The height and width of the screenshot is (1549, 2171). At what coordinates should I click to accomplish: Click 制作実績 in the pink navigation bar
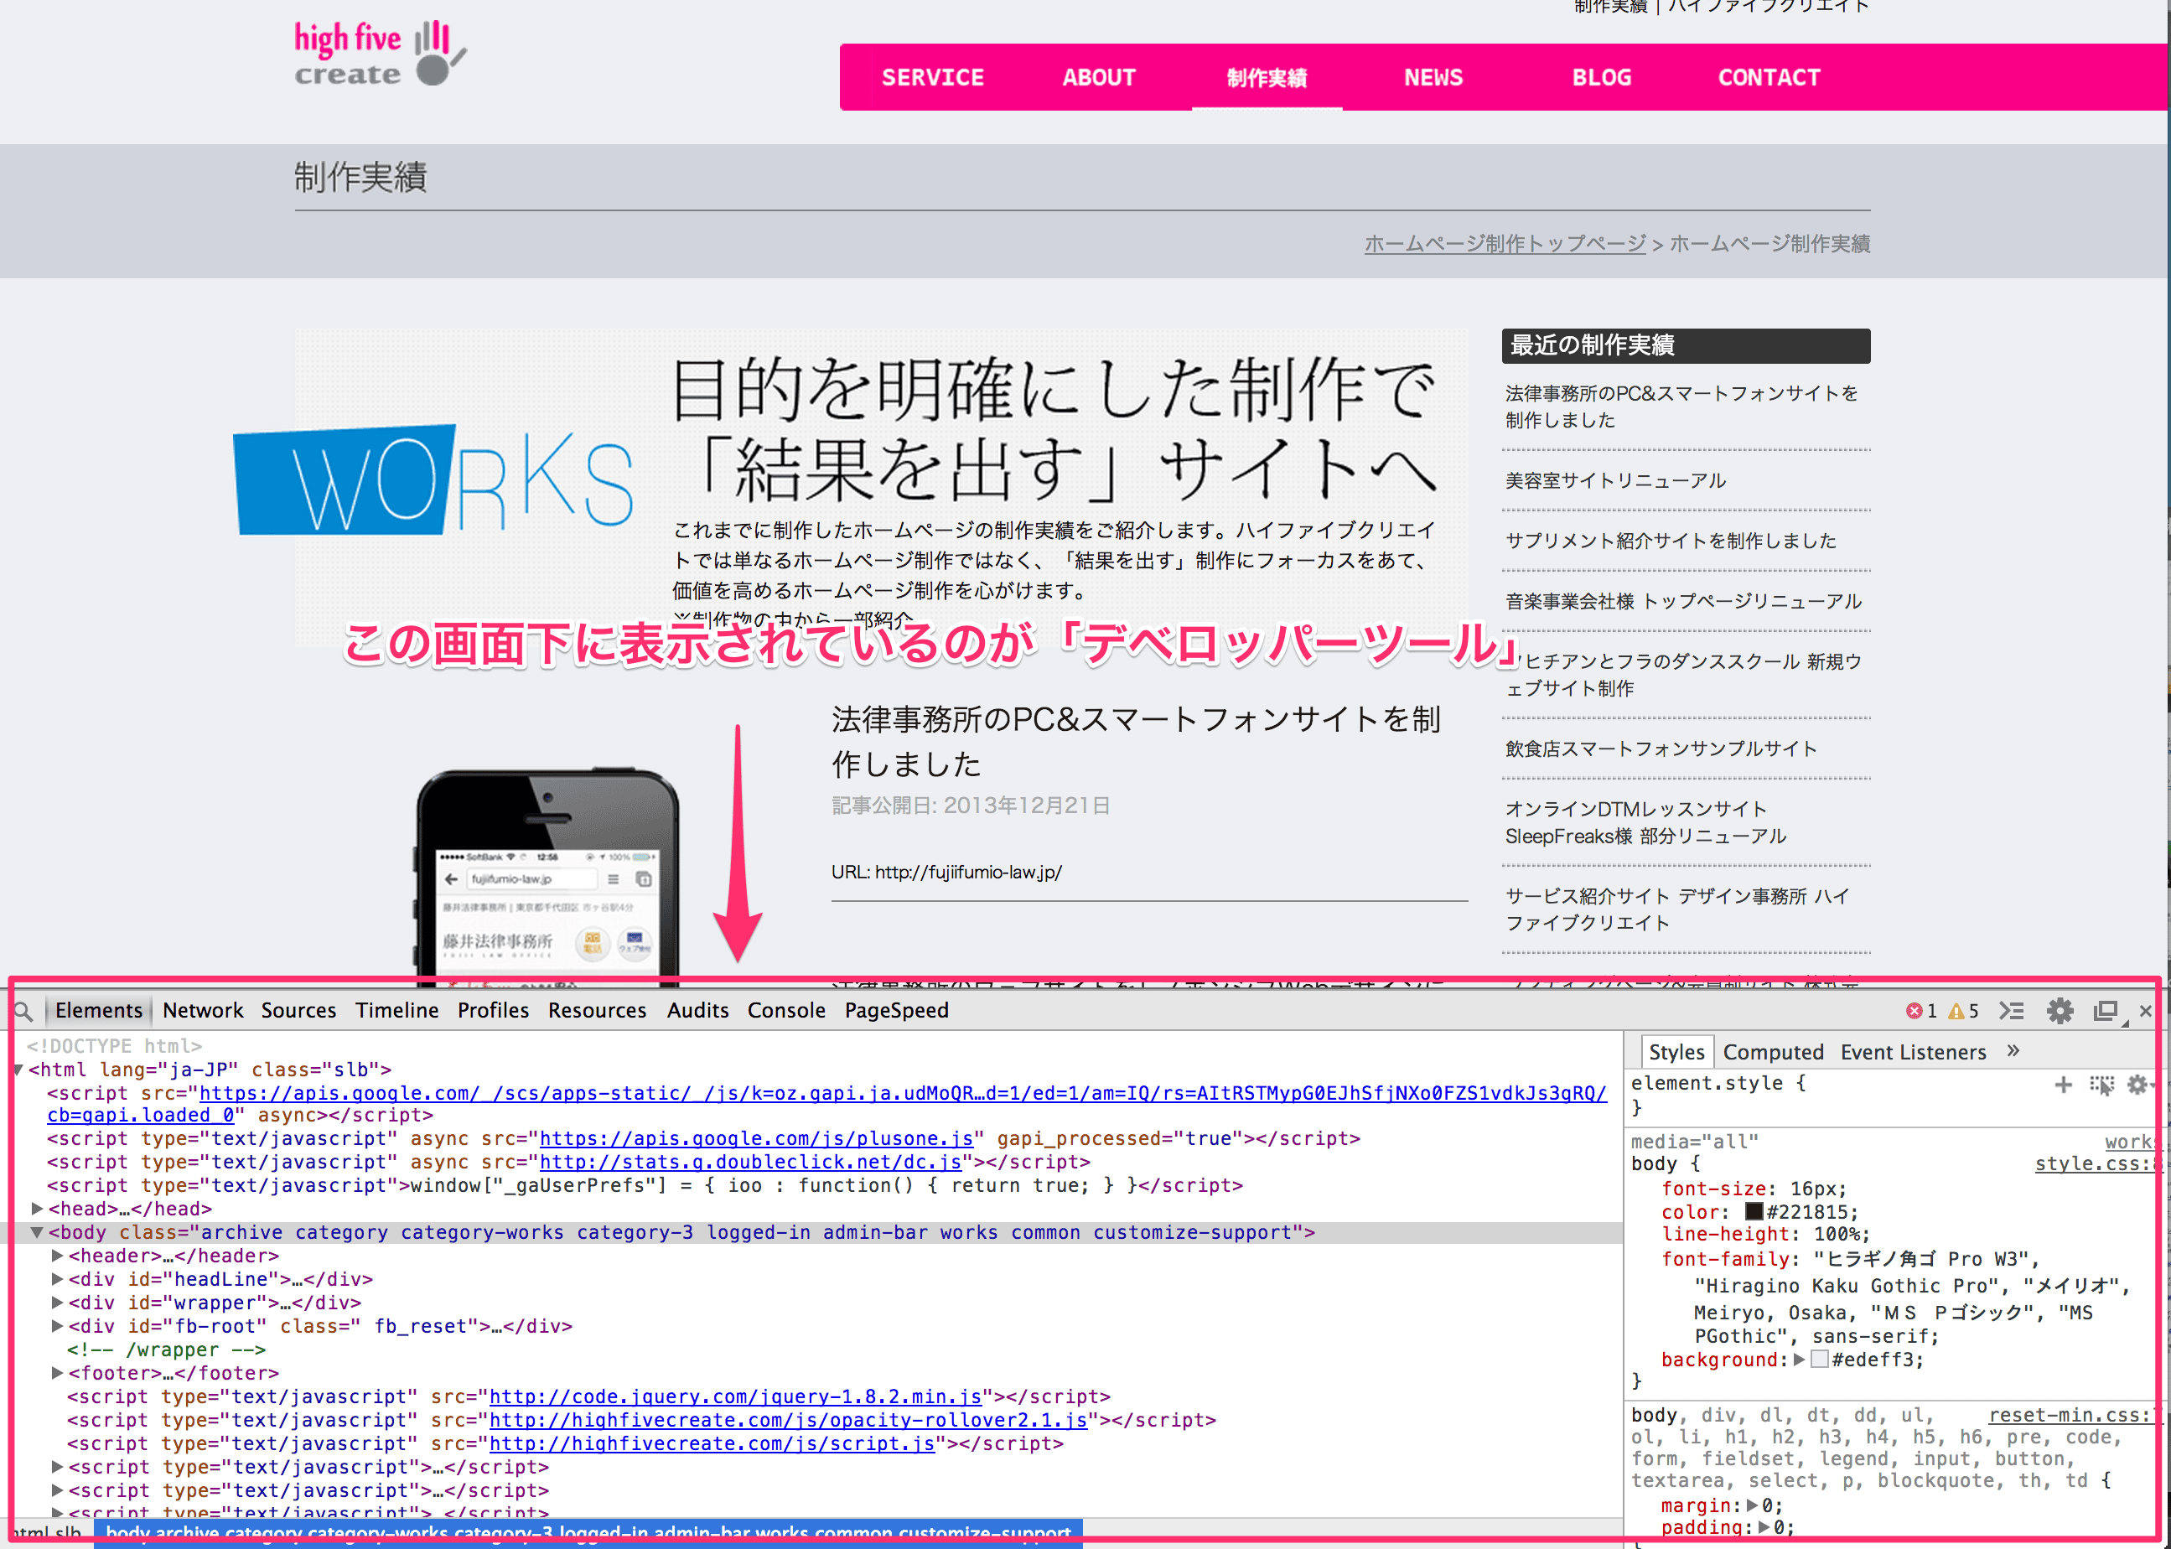[1267, 77]
